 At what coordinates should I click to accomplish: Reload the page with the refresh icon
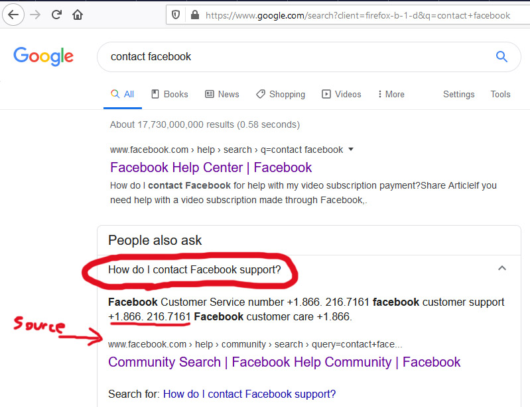[x=56, y=15]
